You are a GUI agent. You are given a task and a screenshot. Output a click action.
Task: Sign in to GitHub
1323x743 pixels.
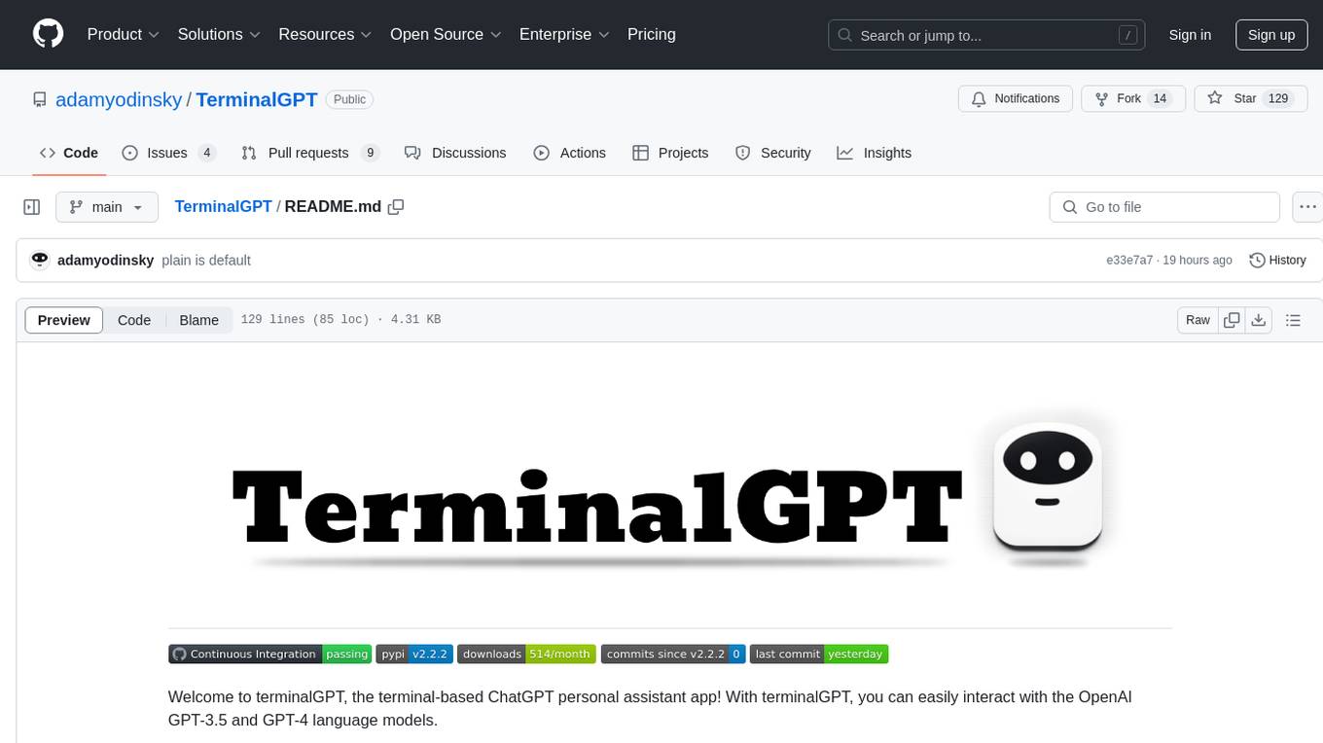[x=1190, y=35]
